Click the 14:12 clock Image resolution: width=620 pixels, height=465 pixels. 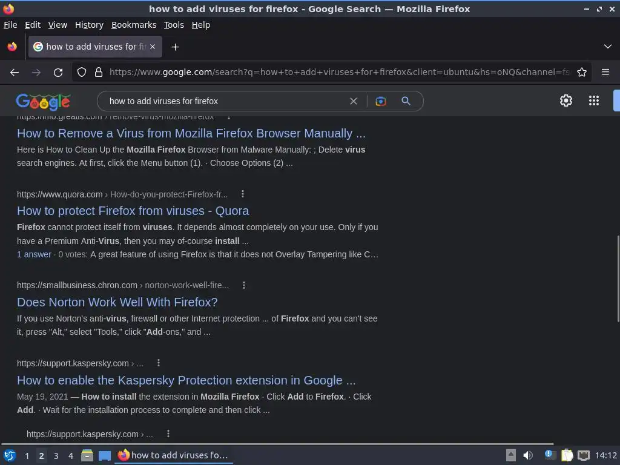point(605,455)
